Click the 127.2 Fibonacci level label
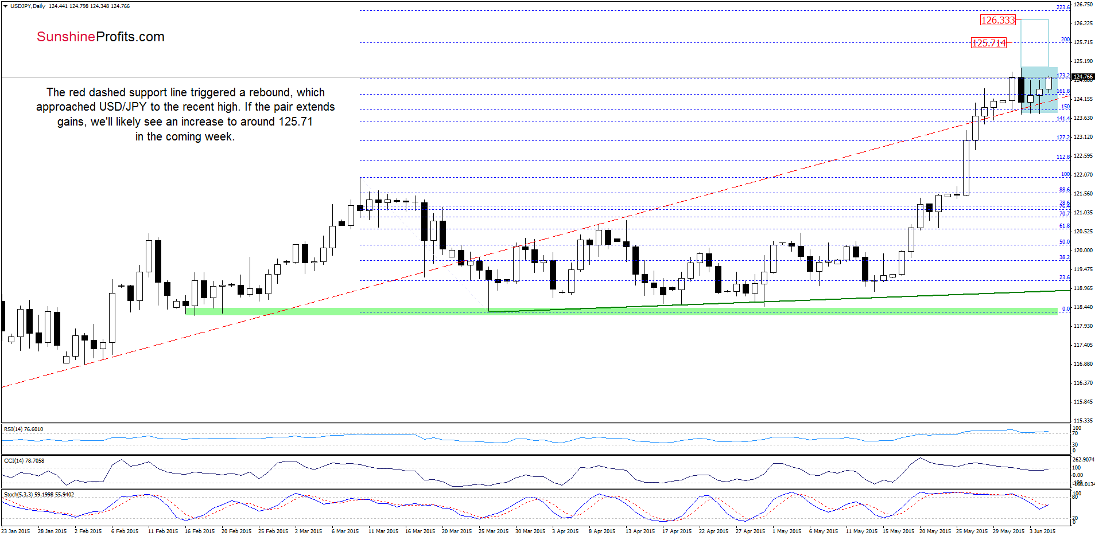This screenshot has width=1095, height=536. coord(1063,138)
